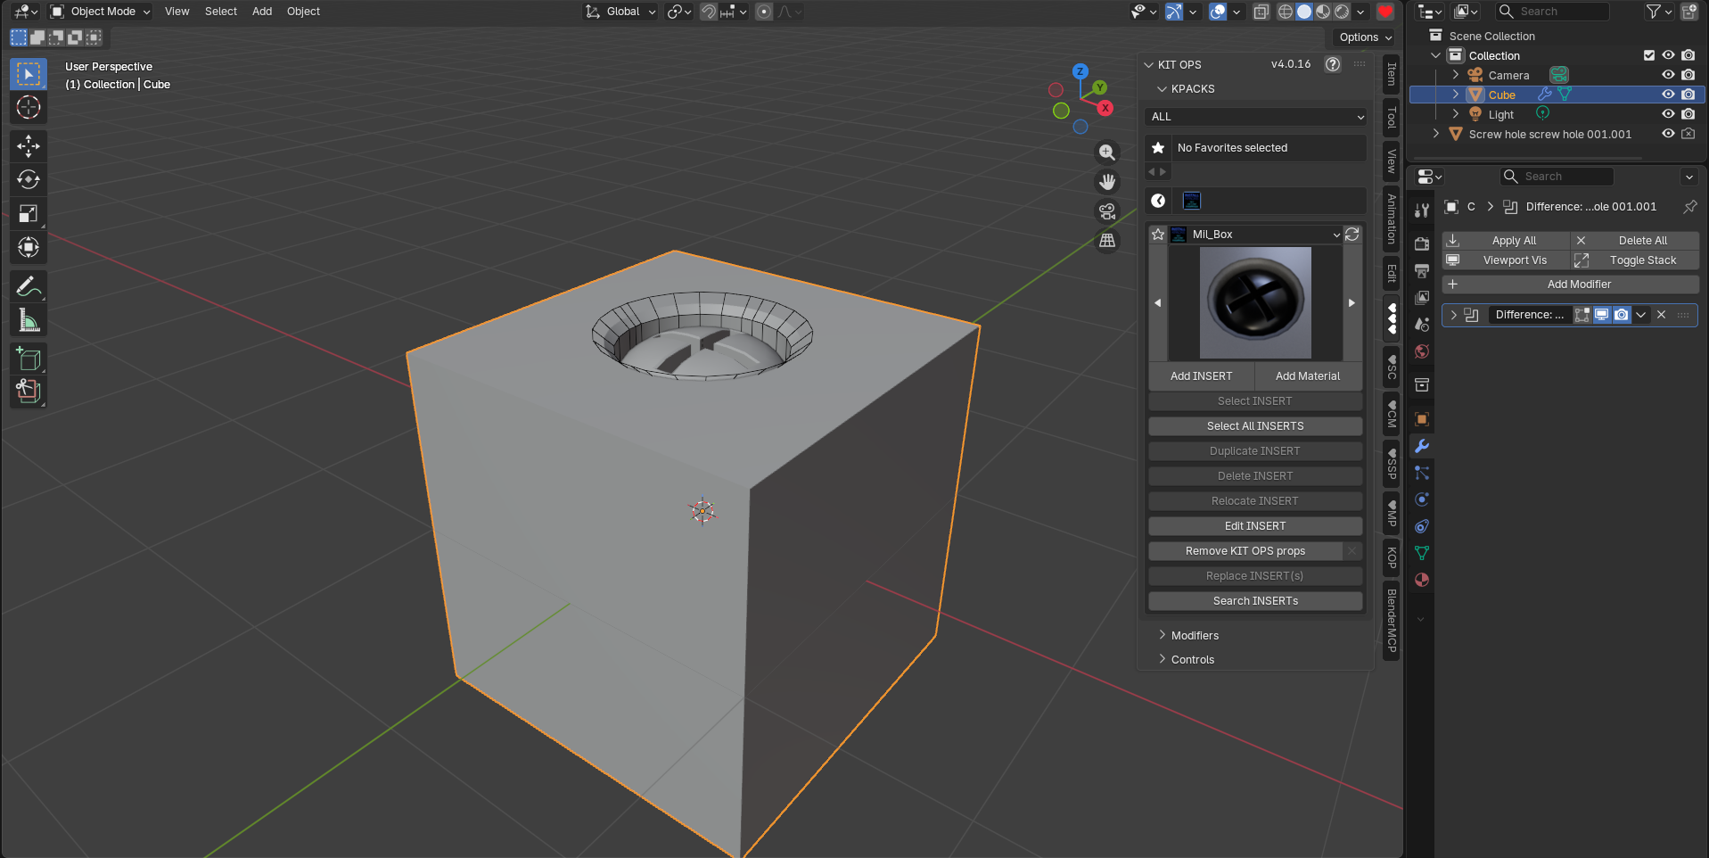
Task: Open Mil_Box KPACK dropdown
Action: [1255, 235]
